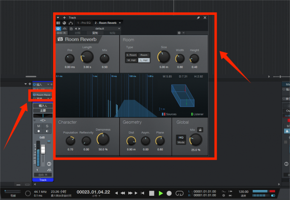This screenshot has height=200, width=290.
Task: Toggle the Room Reverb power (activate) button
Action: [x=58, y=29]
